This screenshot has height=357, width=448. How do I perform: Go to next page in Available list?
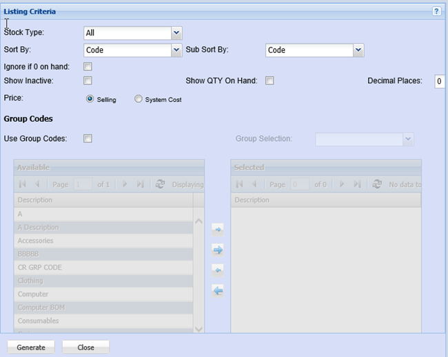pos(125,184)
